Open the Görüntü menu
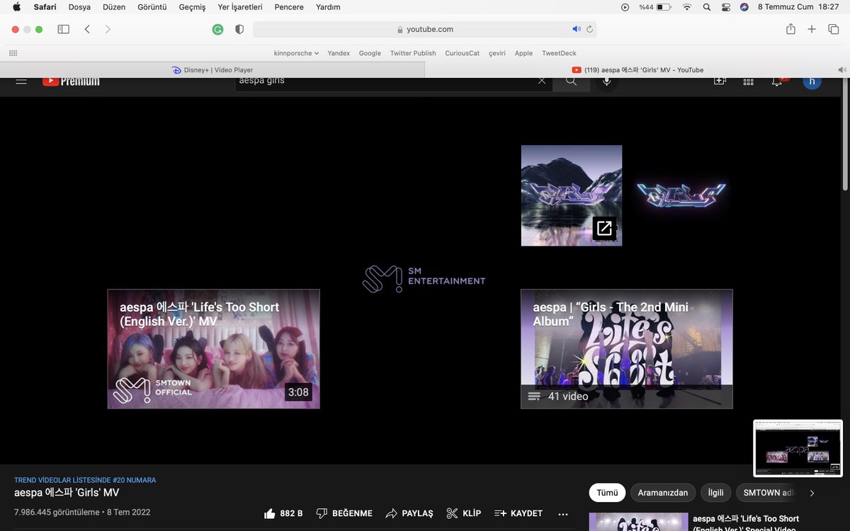The image size is (850, 531). click(151, 7)
